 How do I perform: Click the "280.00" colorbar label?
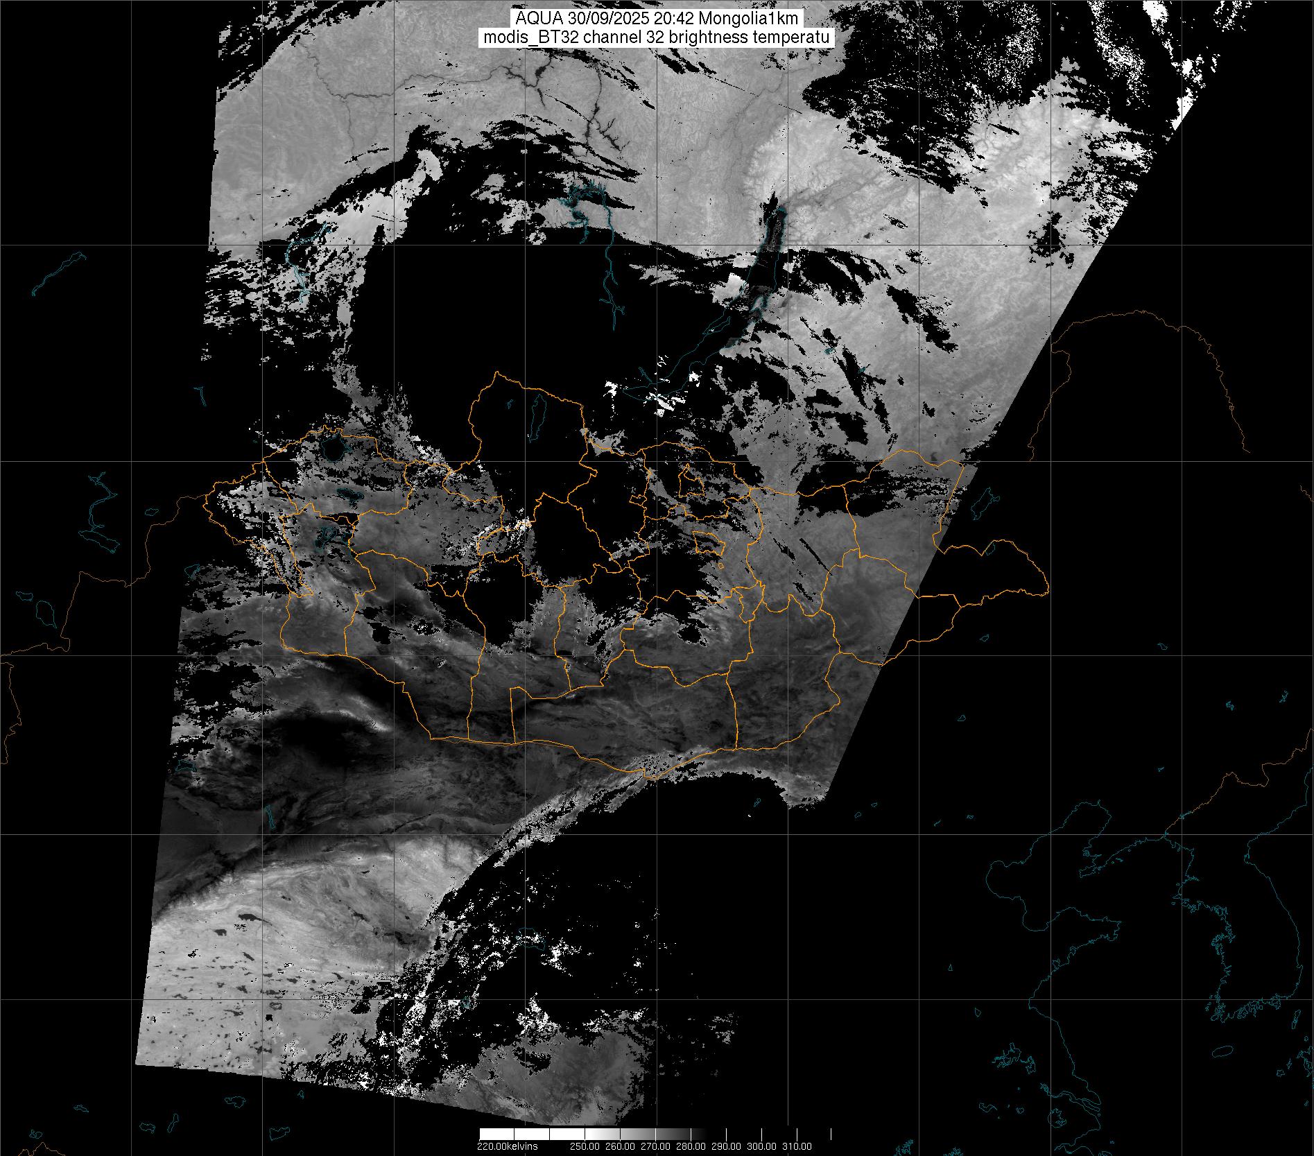point(692,1146)
